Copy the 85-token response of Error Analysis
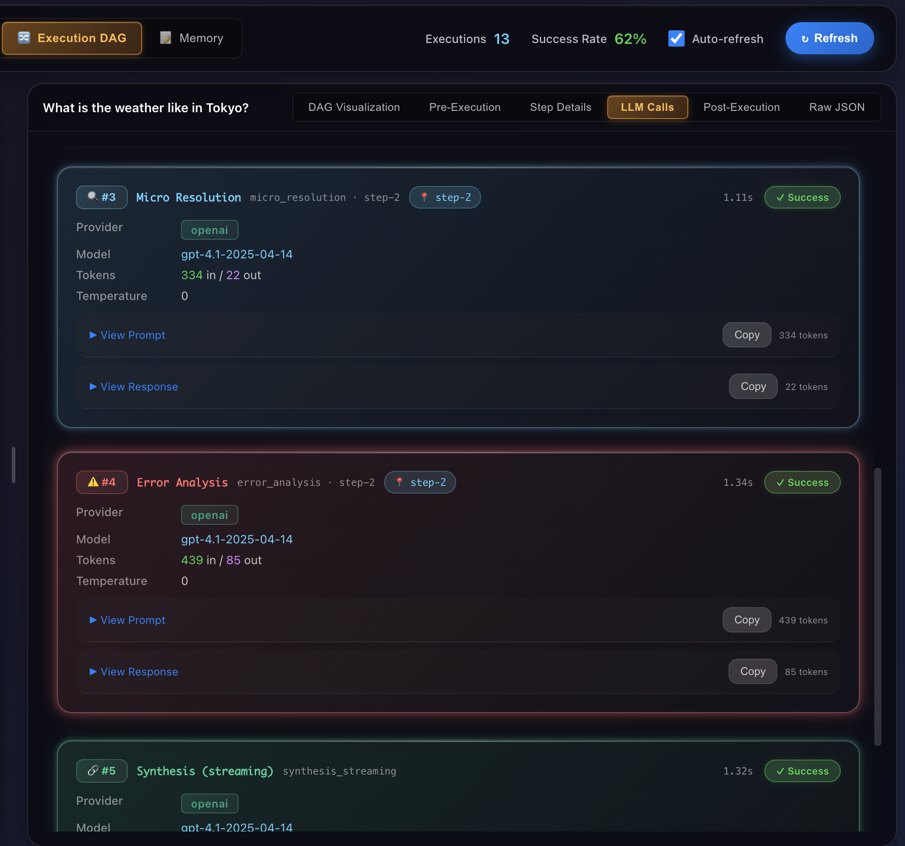This screenshot has width=905, height=846. pos(753,671)
